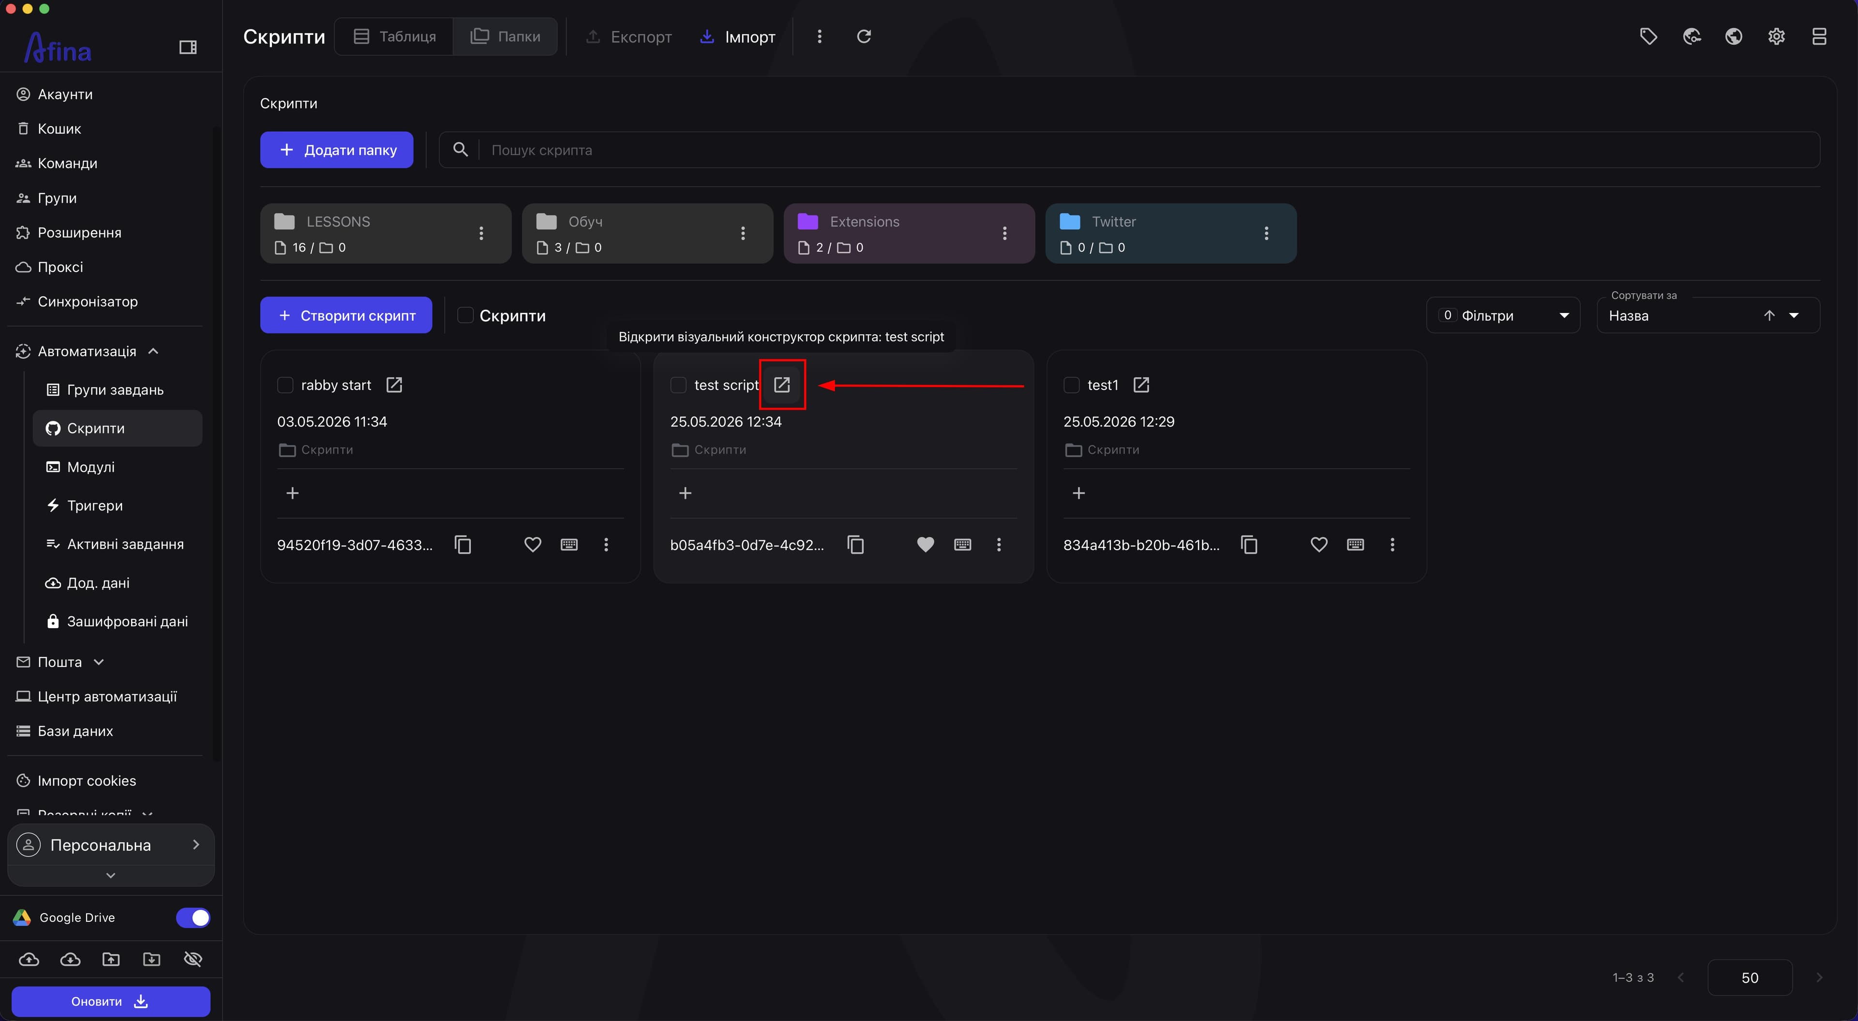Open visual constructor for test script
This screenshot has height=1021, width=1858.
[x=782, y=385]
